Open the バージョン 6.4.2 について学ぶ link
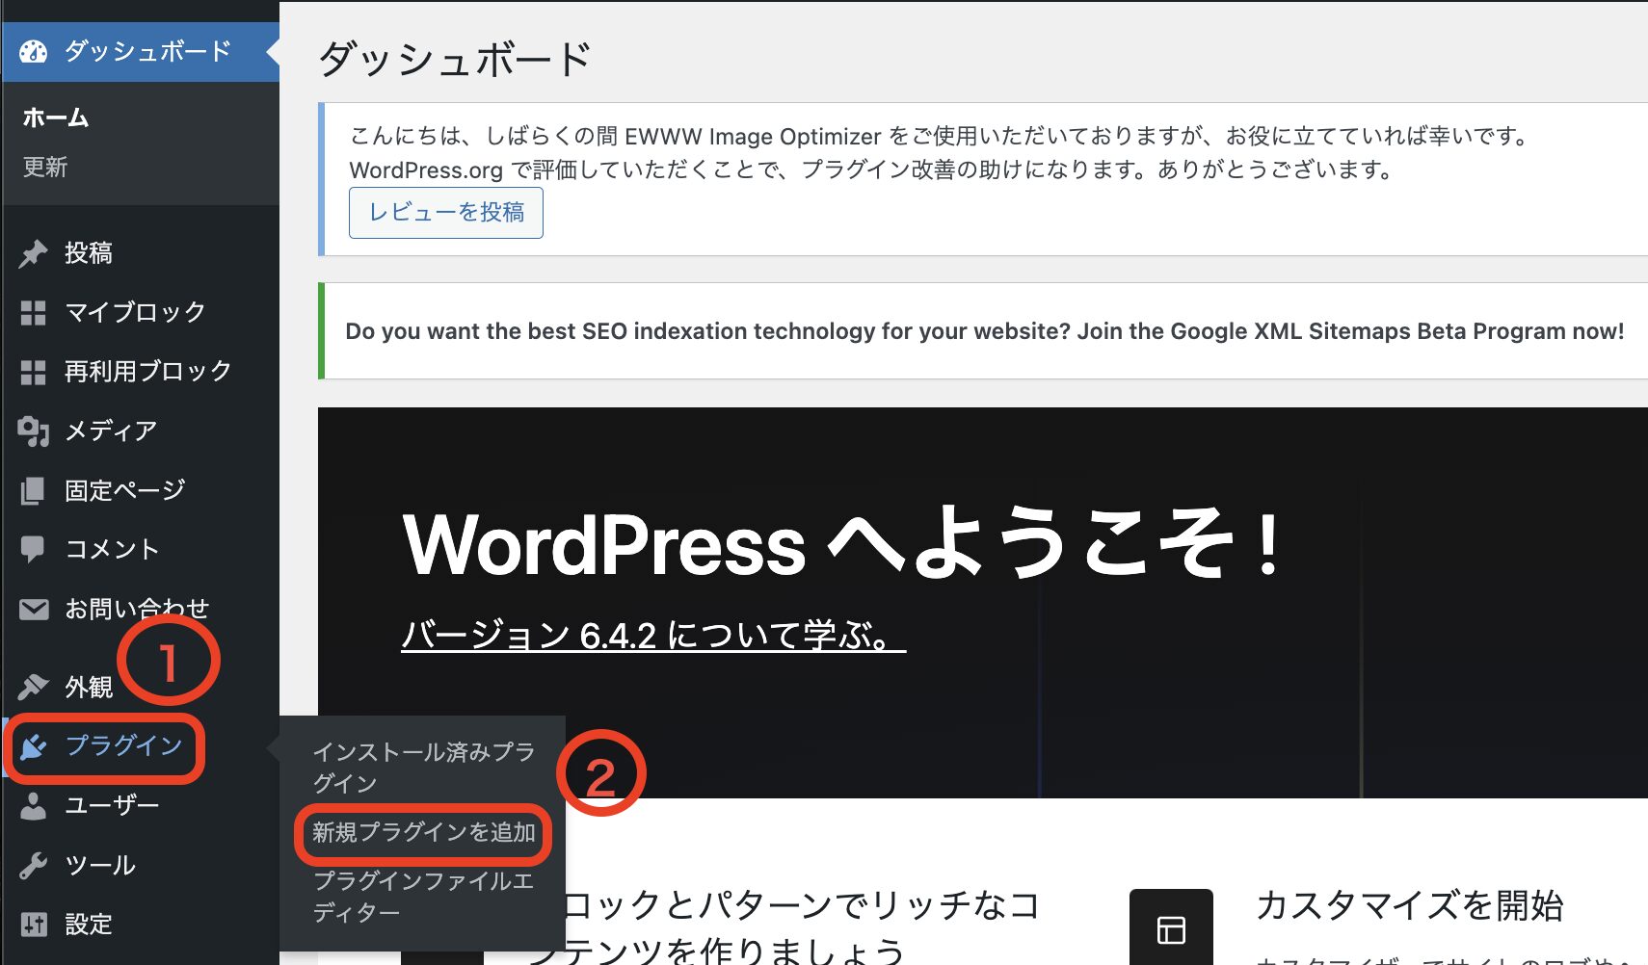1648x965 pixels. [653, 636]
